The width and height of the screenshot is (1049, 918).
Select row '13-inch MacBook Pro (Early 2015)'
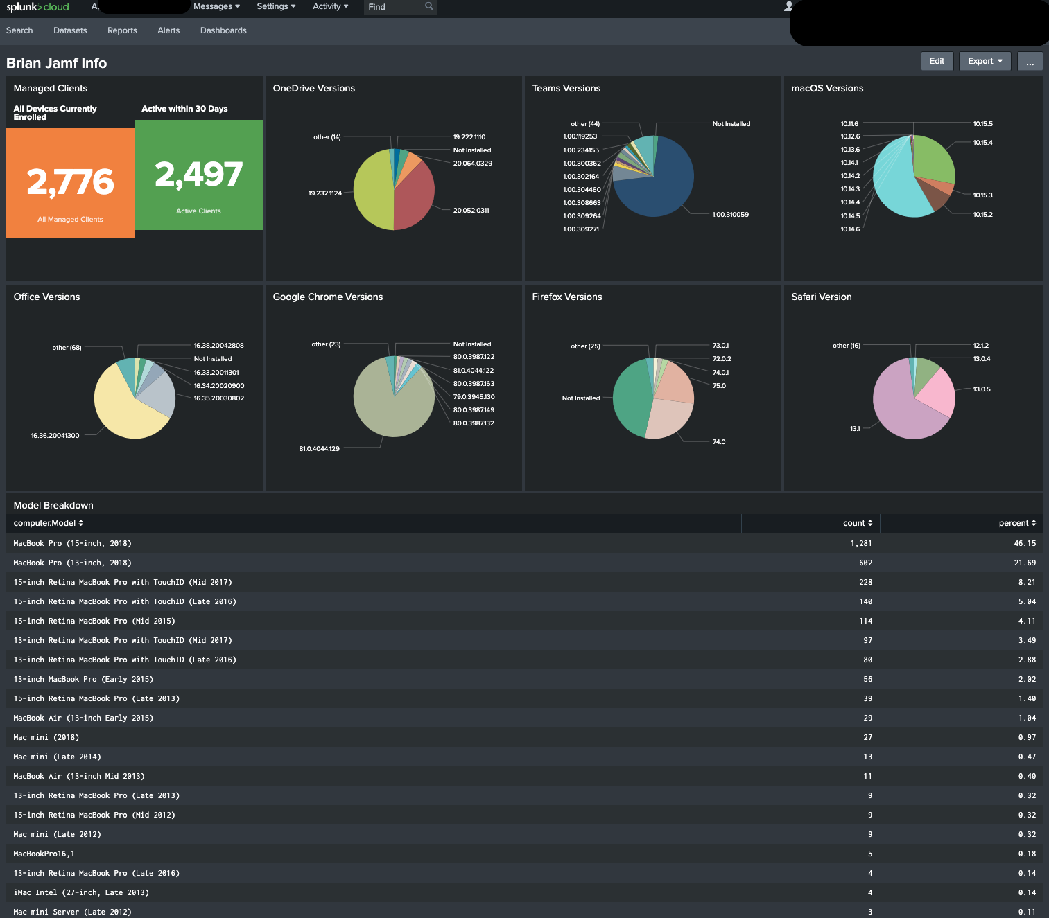tap(524, 679)
